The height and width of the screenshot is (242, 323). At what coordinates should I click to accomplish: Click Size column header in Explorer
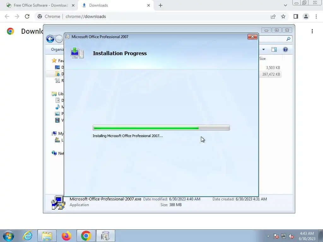click(262, 59)
